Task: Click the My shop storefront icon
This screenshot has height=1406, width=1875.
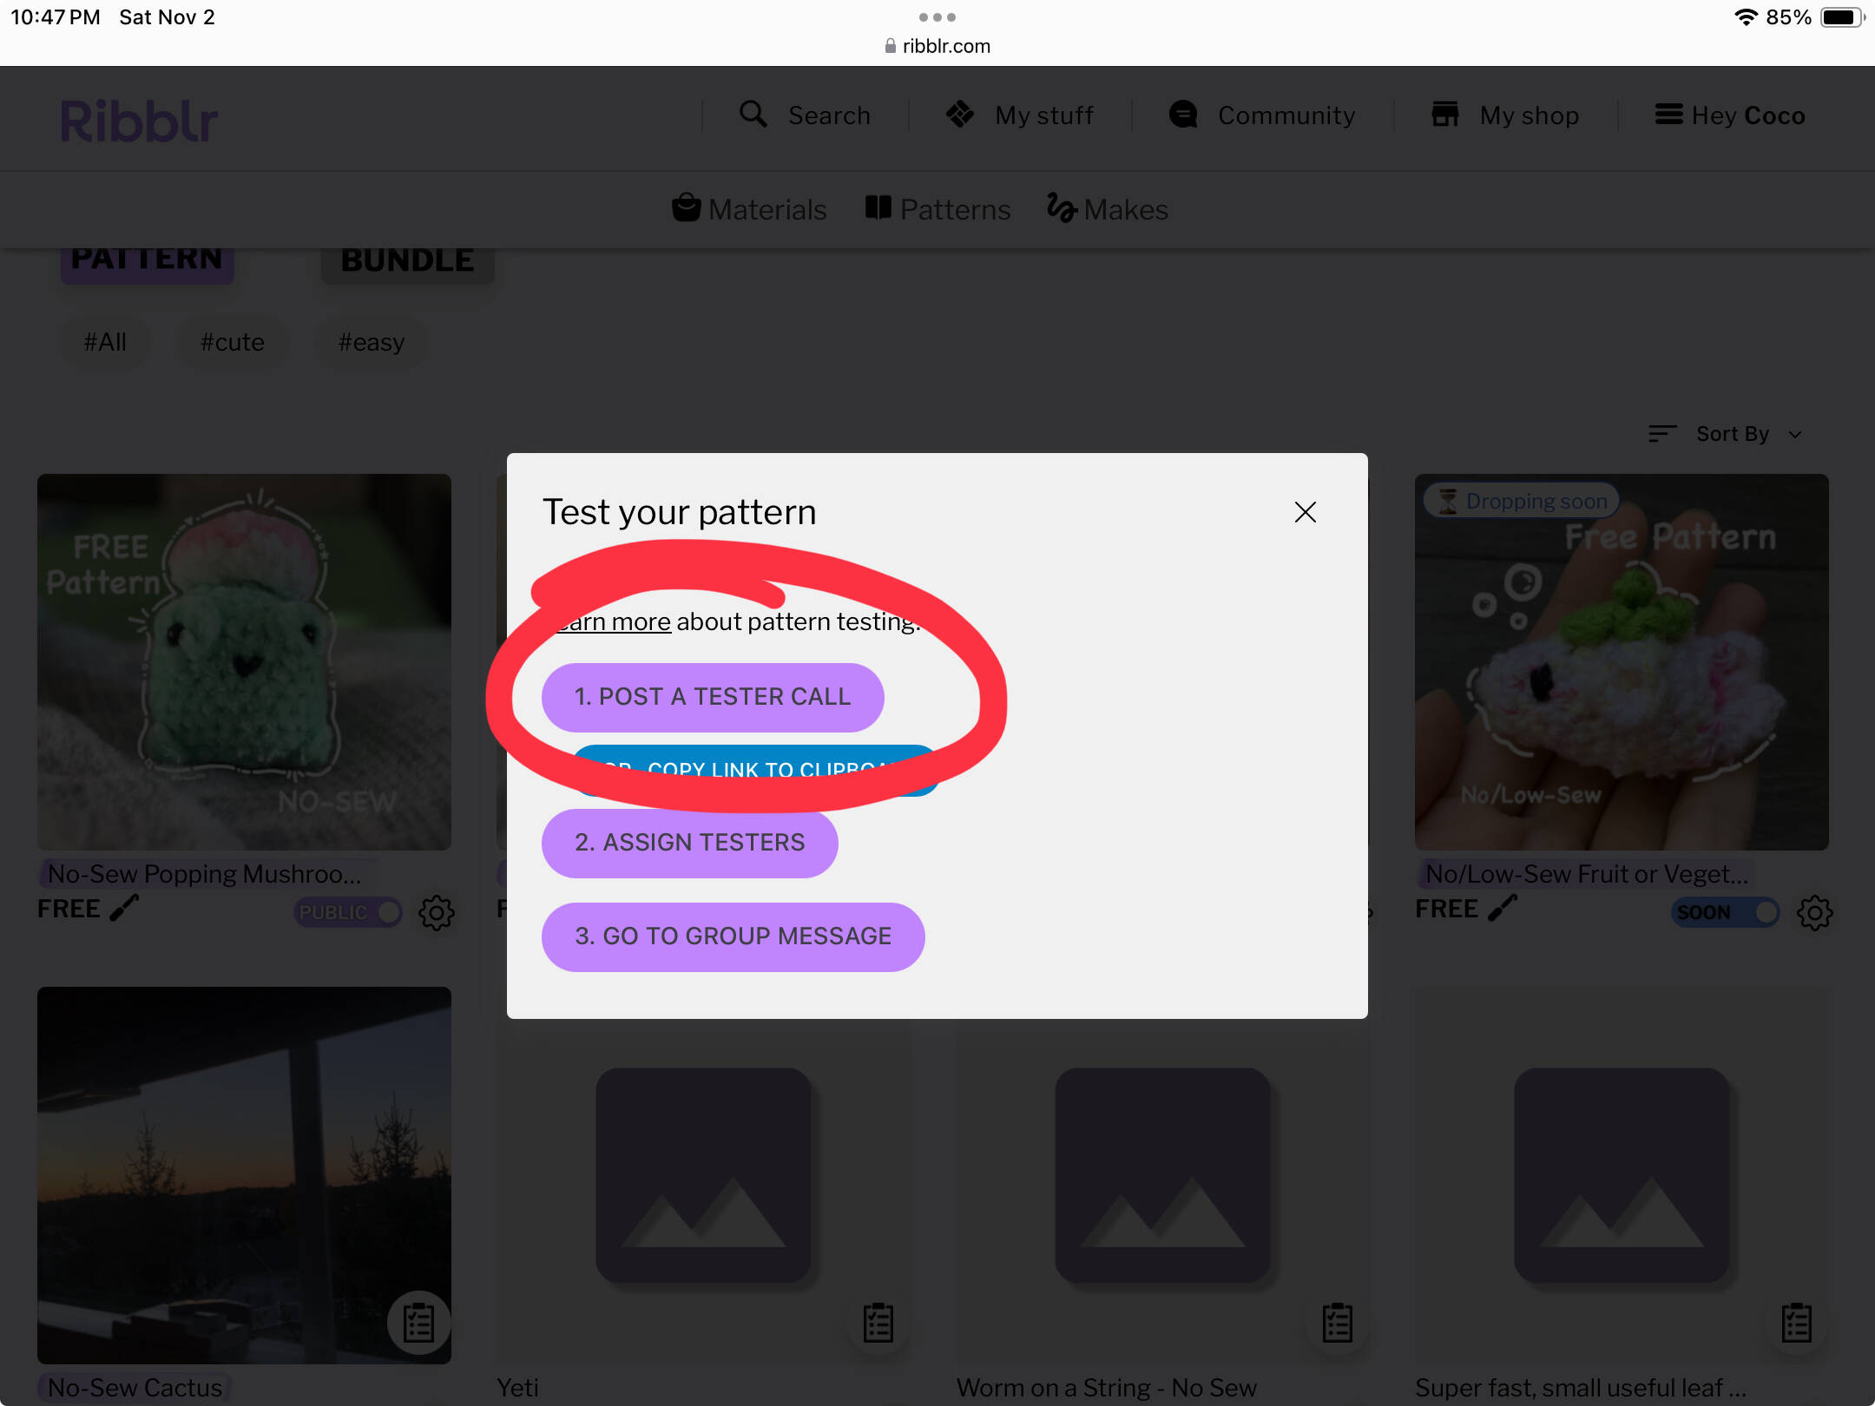Action: 1444,115
